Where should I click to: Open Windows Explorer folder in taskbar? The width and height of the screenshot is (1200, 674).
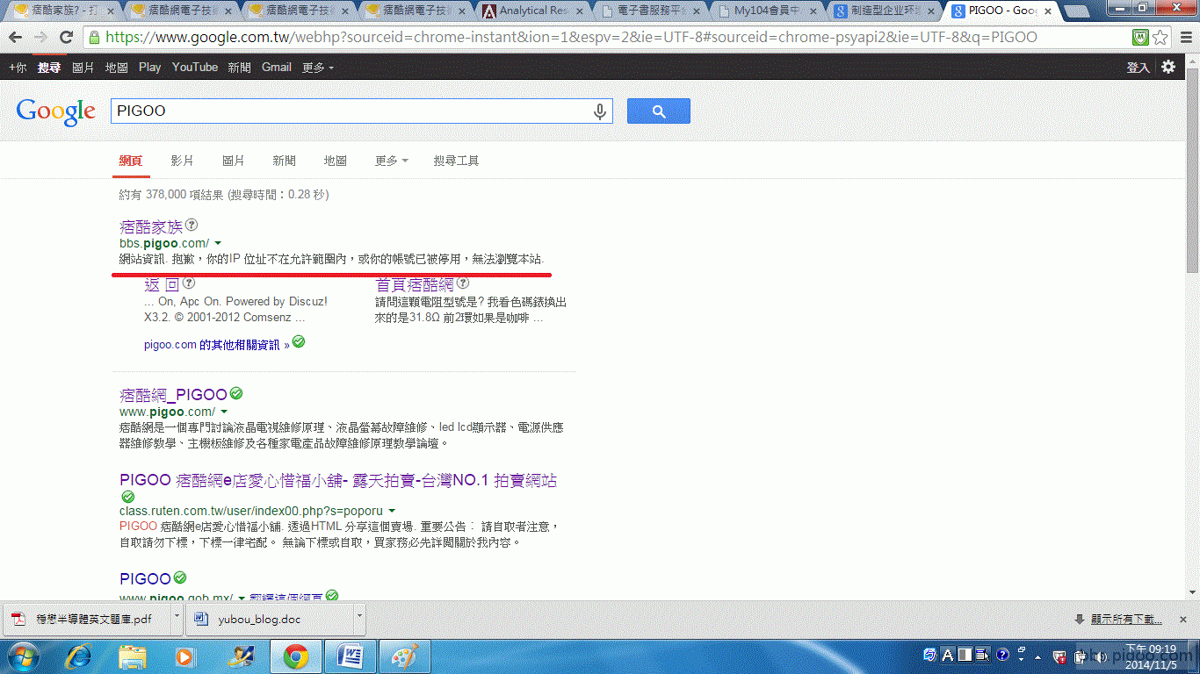pos(133,656)
